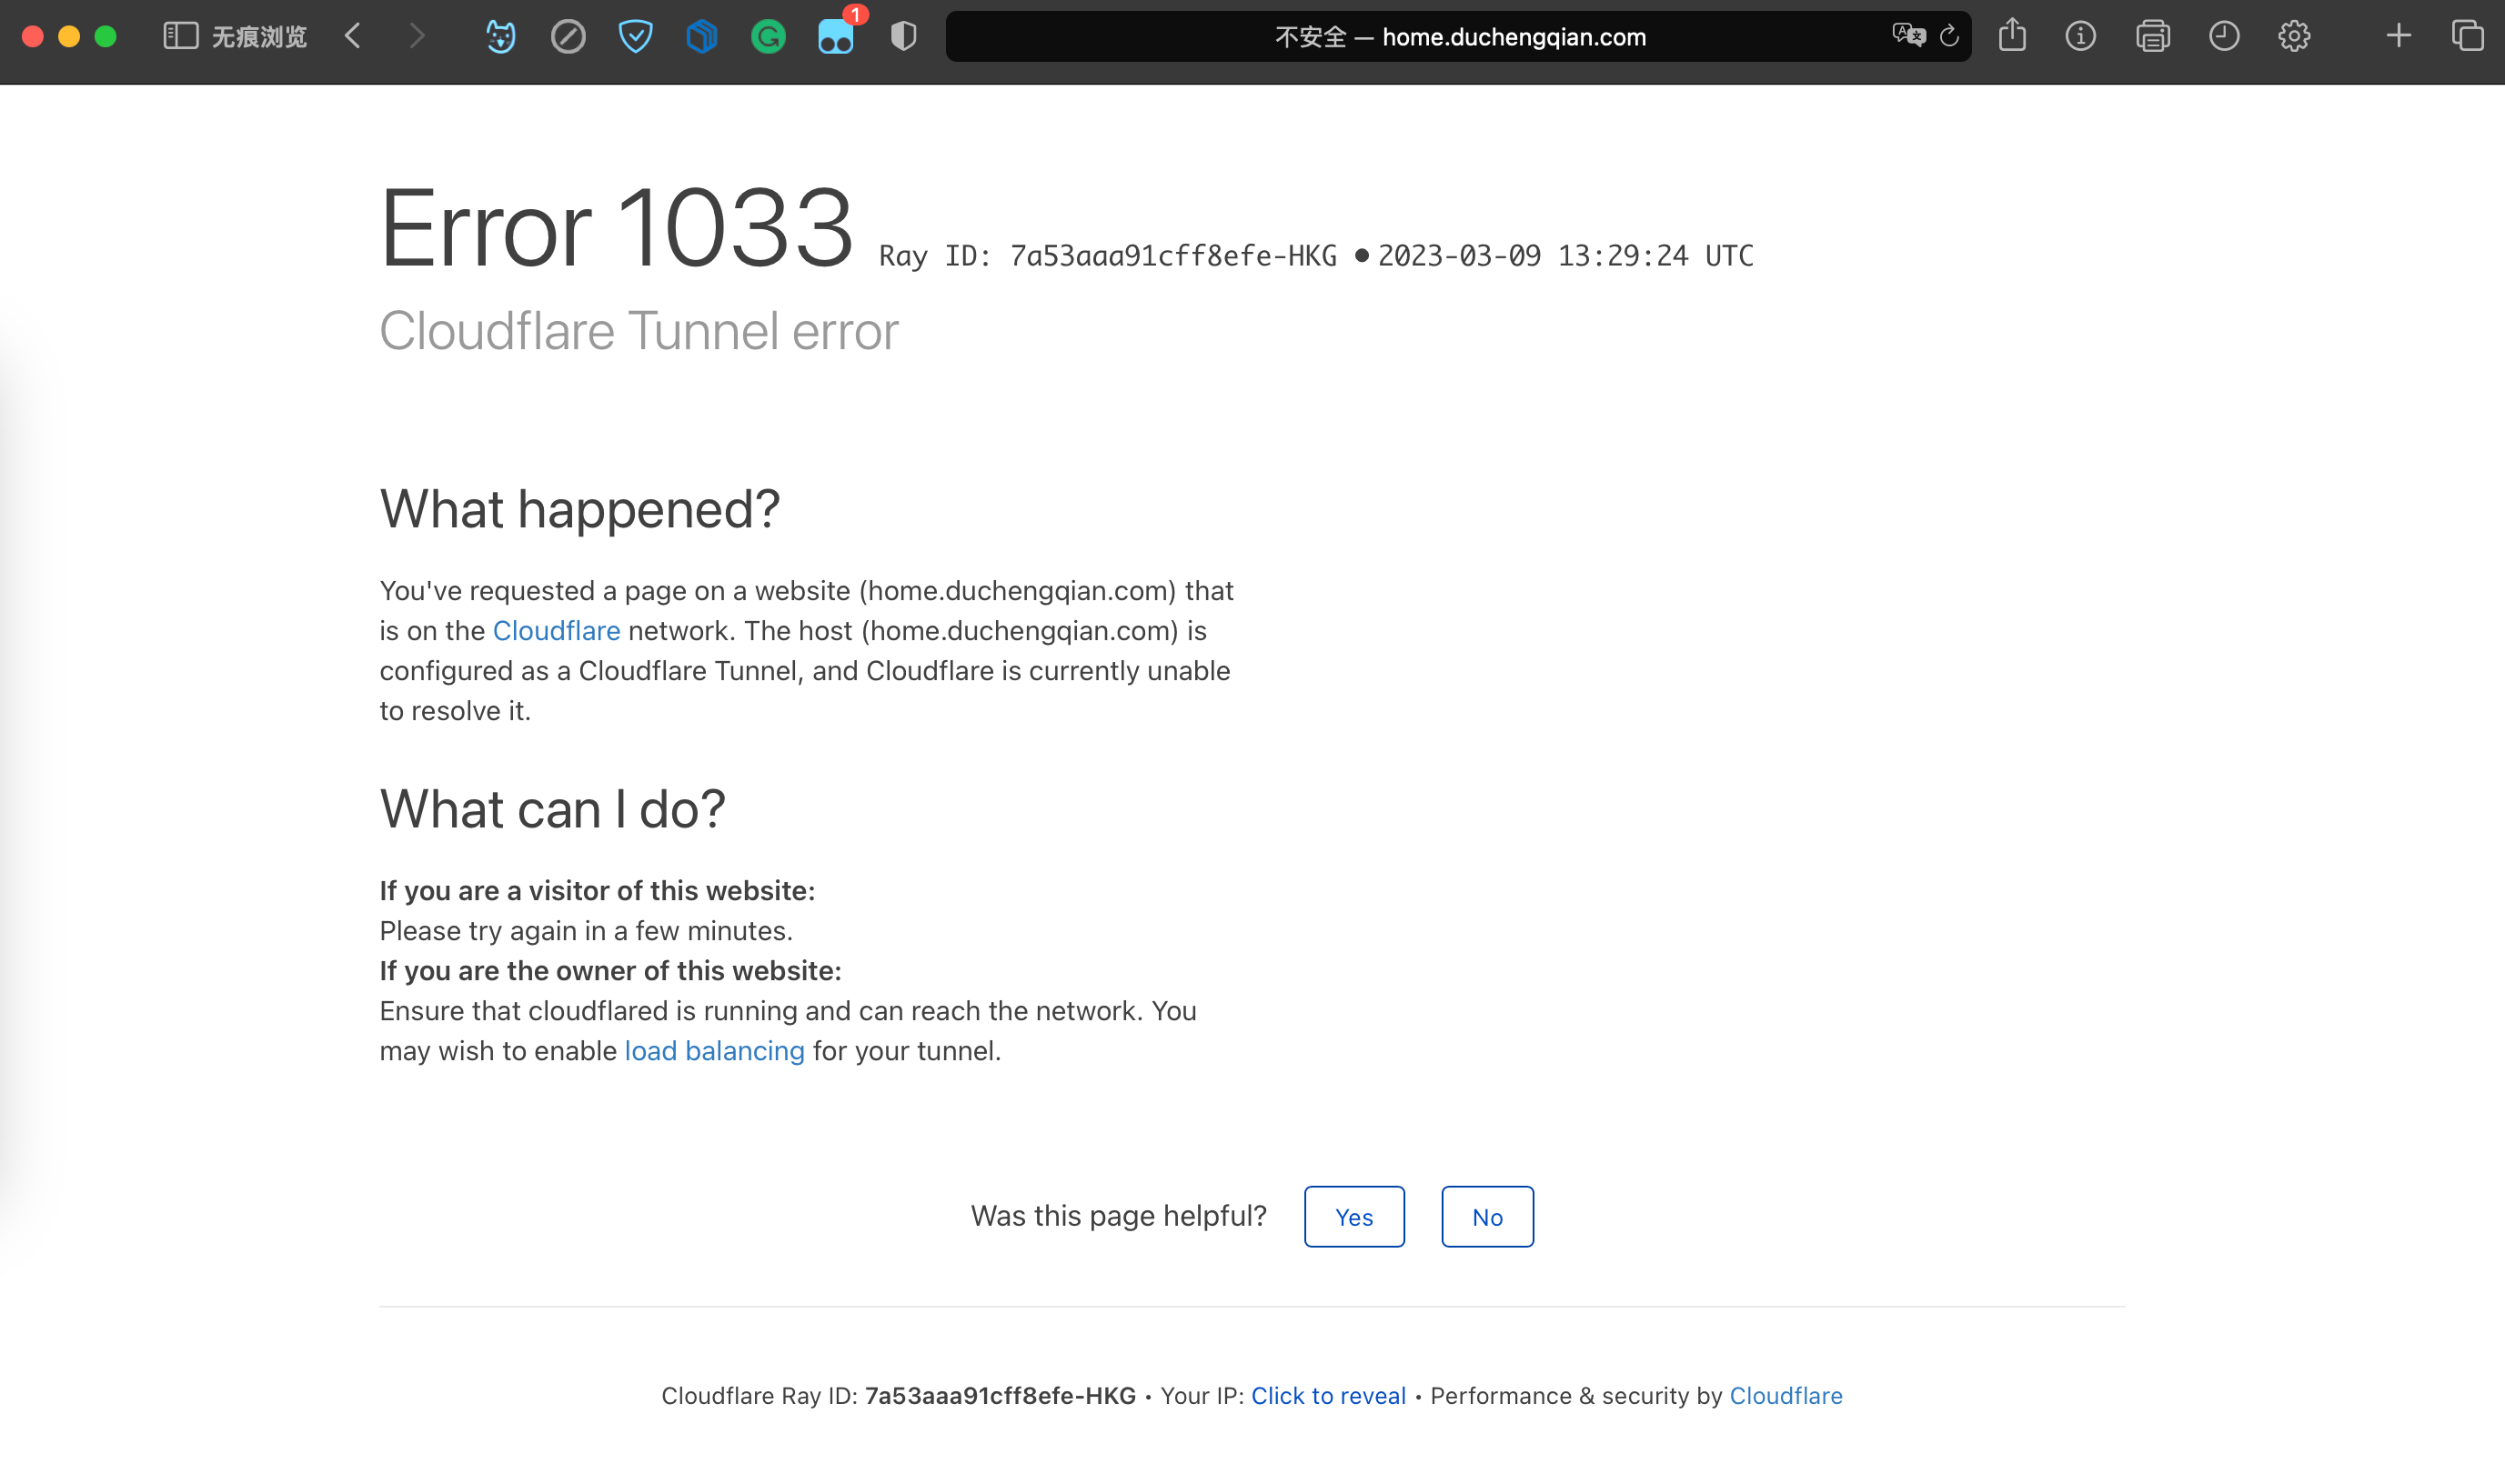Go back to previous page
The height and width of the screenshot is (1484, 2505).
click(x=353, y=37)
